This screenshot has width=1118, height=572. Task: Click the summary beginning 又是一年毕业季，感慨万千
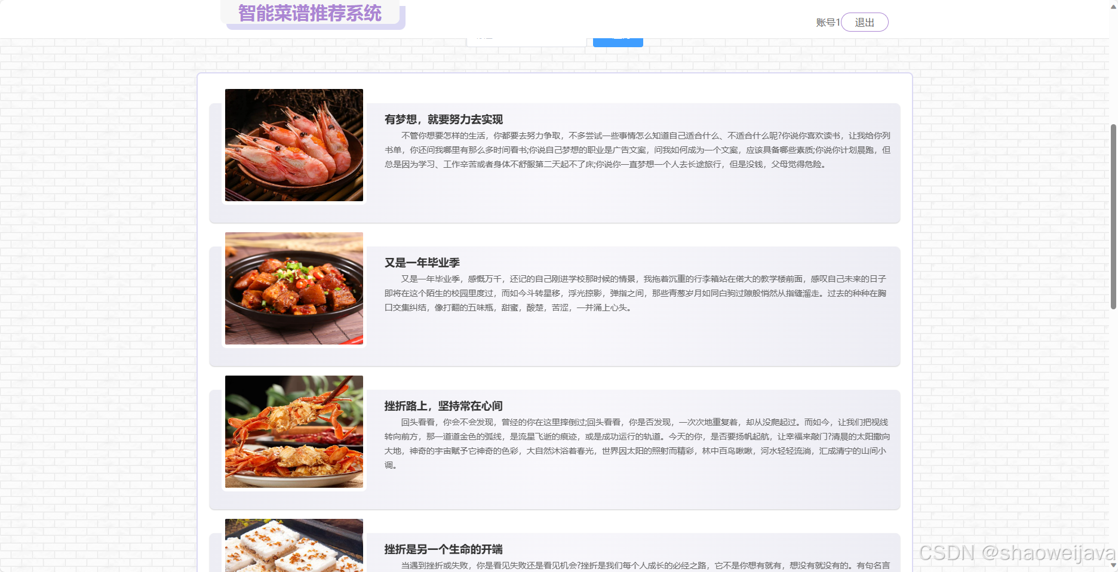click(635, 293)
